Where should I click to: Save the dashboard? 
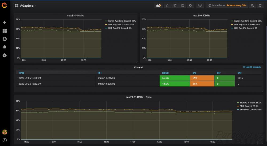click(x=183, y=5)
